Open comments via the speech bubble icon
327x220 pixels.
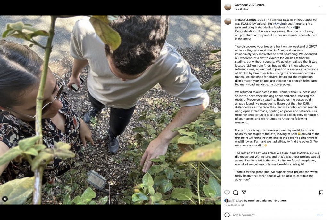(x=235, y=192)
